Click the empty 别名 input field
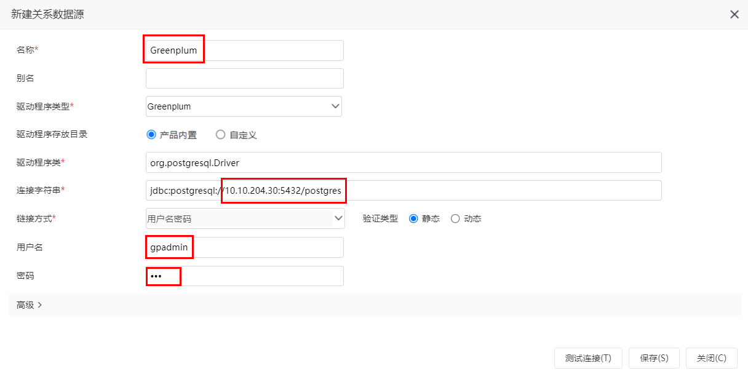 click(244, 78)
